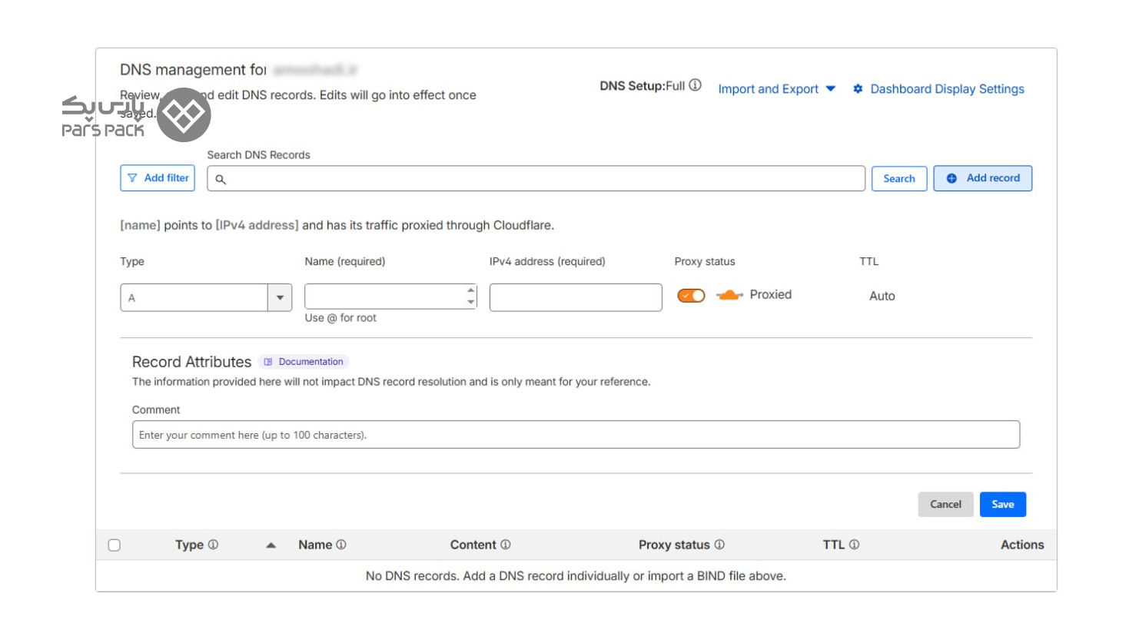Click the info icon beside Proxy status column

pyautogui.click(x=719, y=545)
